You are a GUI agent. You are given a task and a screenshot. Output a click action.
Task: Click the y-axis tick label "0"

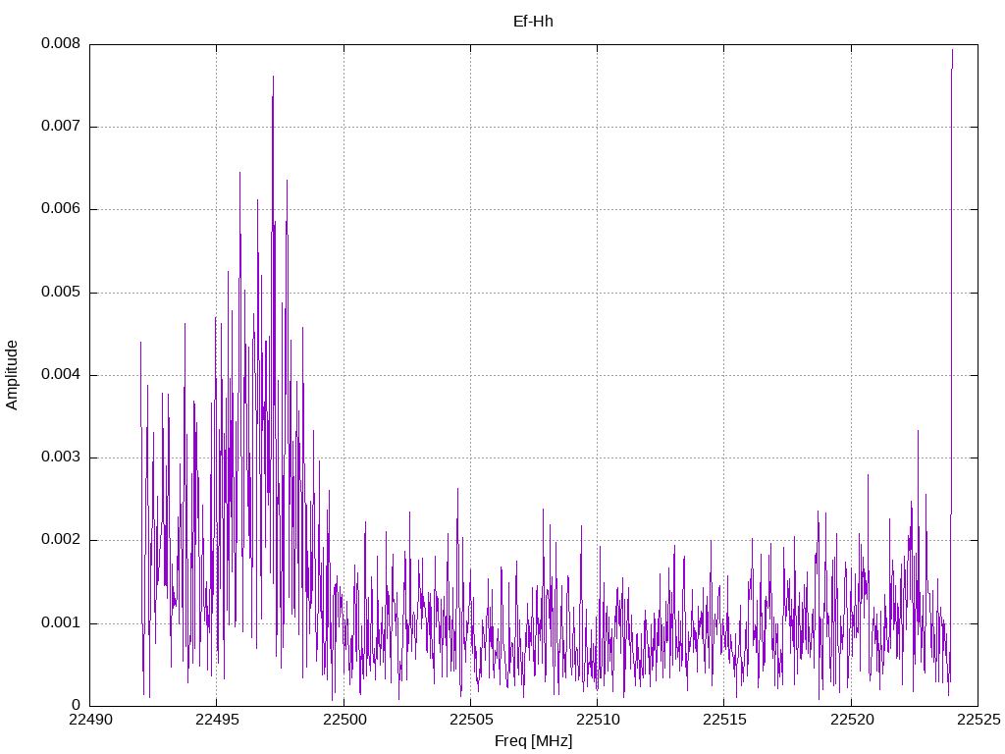[77, 706]
